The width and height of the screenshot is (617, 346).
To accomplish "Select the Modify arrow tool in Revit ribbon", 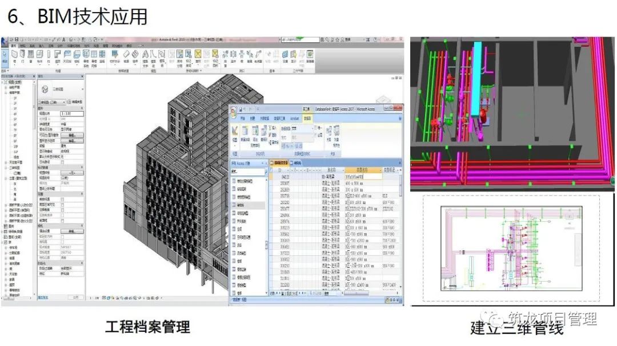I will tap(5, 56).
